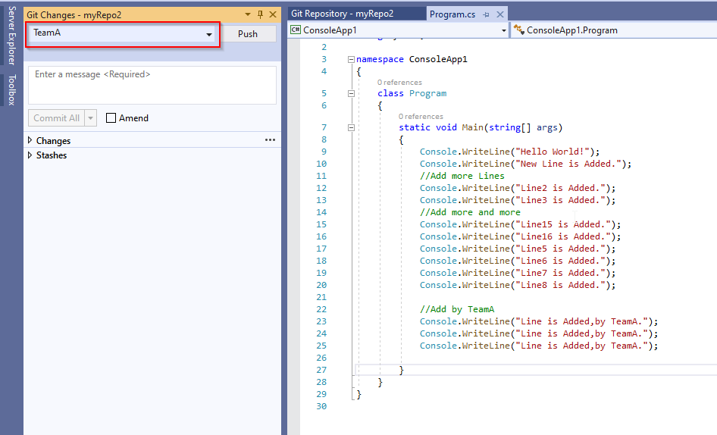
Task: Click the '//Add by TeamA' comment
Action: click(x=457, y=309)
